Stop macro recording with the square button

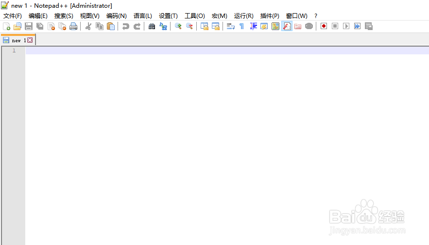[x=335, y=26]
